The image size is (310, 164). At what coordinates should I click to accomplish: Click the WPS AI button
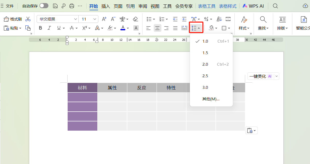click(253, 6)
